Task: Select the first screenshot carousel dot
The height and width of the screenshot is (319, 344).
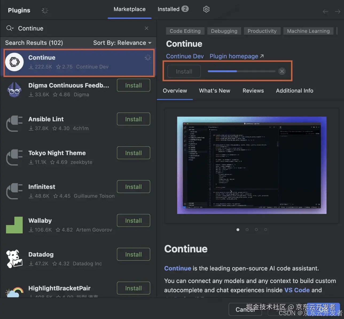Action: point(238,230)
